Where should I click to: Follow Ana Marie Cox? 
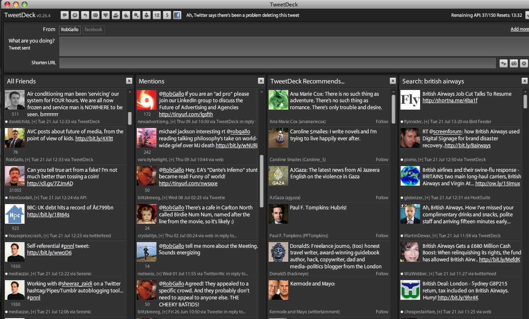tap(382, 121)
